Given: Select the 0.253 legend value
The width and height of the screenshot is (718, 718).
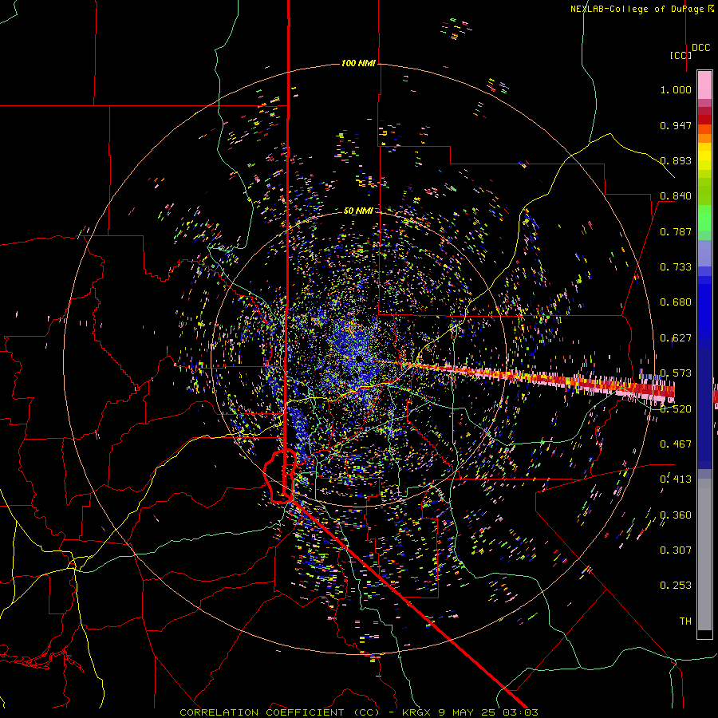Looking at the screenshot, I should [676, 586].
